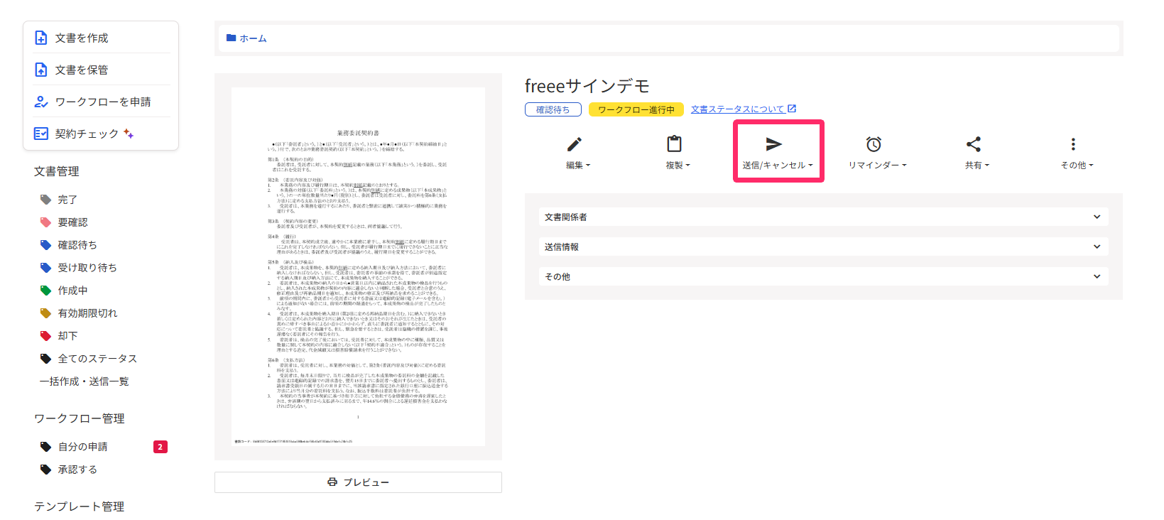The image size is (1164, 520).
Task: Click the share 共有 icon
Action: click(974, 144)
